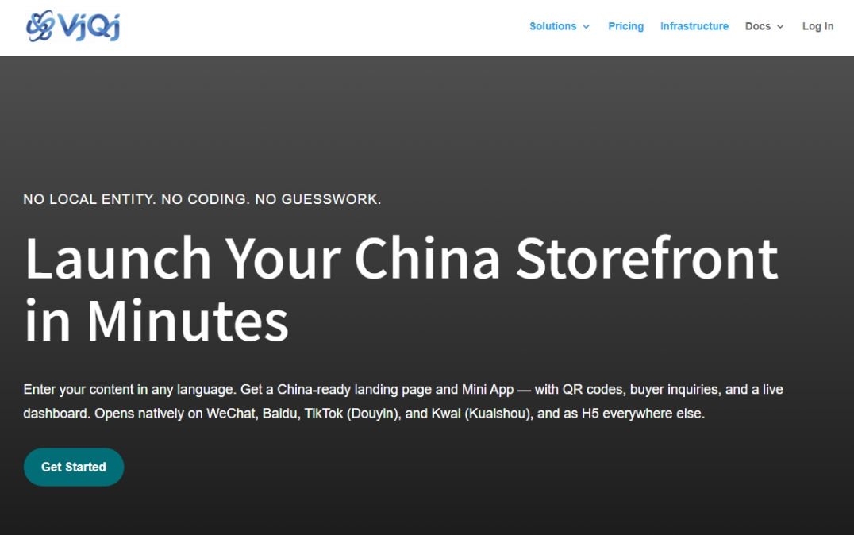Click the VjQj knot logo icon
The width and height of the screenshot is (854, 535).
(x=40, y=26)
